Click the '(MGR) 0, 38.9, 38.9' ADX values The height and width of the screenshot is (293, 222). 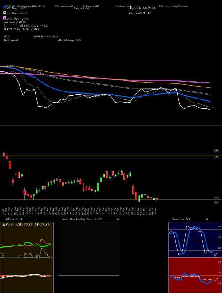pos(45,36)
